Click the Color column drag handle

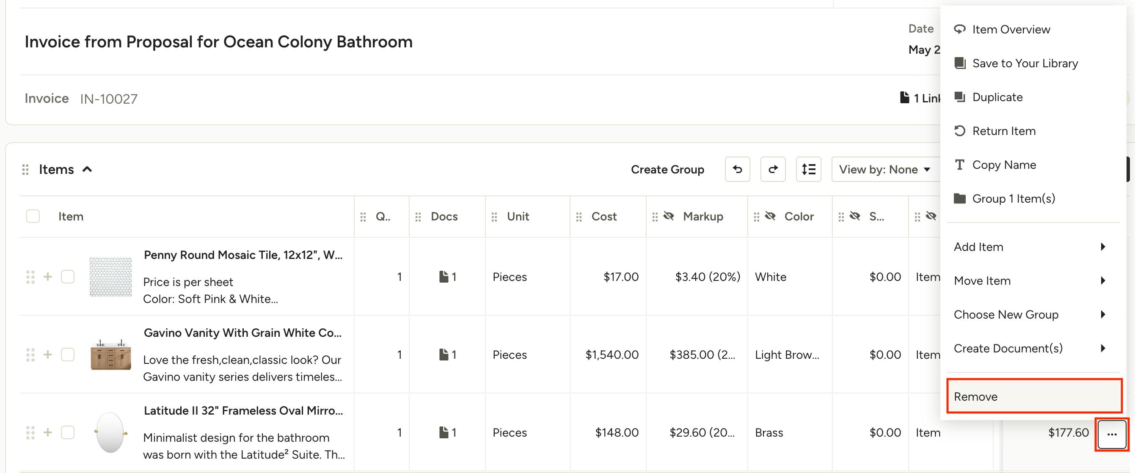tap(757, 217)
